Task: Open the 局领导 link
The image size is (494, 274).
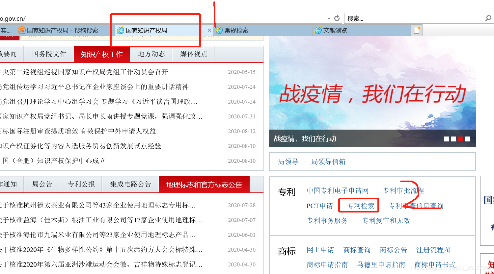Action: click(288, 162)
